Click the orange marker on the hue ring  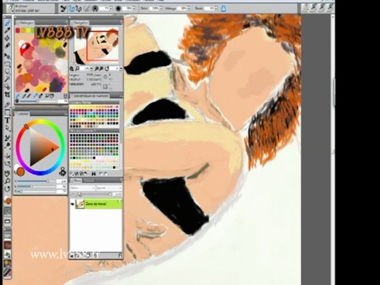pyautogui.click(x=26, y=126)
